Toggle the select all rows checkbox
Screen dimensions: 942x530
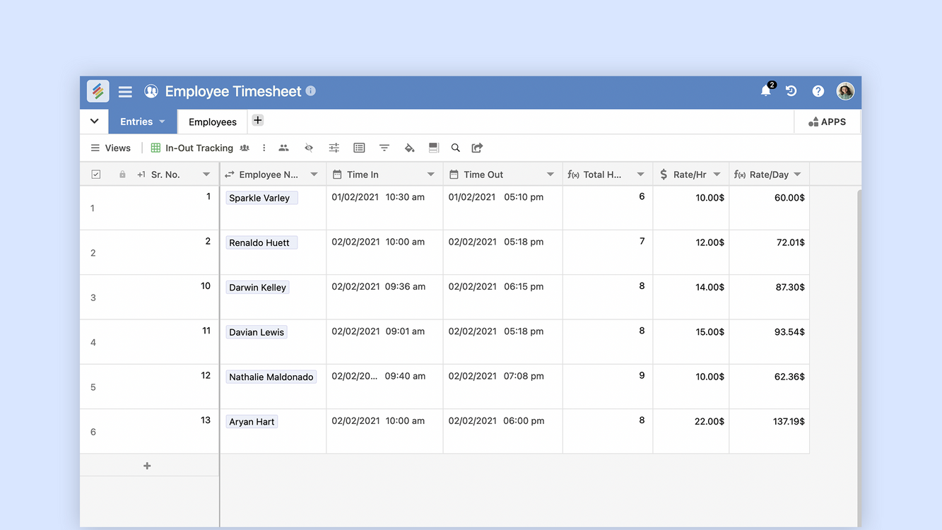96,175
